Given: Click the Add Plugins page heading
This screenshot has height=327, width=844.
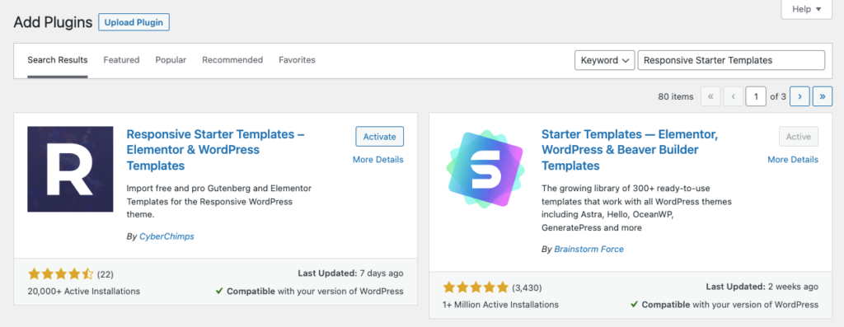Looking at the screenshot, I should 52,22.
